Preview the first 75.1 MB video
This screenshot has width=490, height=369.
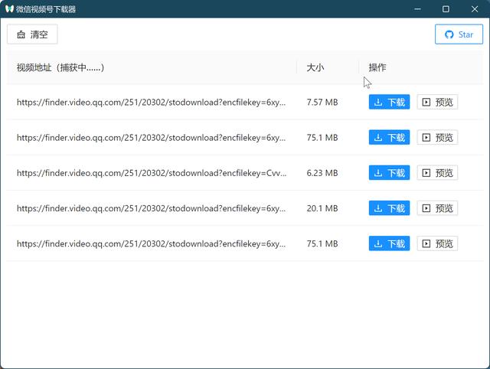437,138
